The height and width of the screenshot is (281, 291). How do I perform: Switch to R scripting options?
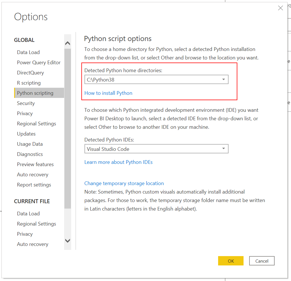(x=29, y=83)
